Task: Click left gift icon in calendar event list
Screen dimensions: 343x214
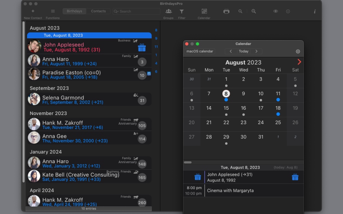Action: 198,177
